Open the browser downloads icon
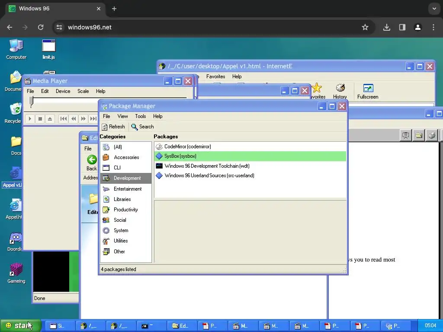 387,27
